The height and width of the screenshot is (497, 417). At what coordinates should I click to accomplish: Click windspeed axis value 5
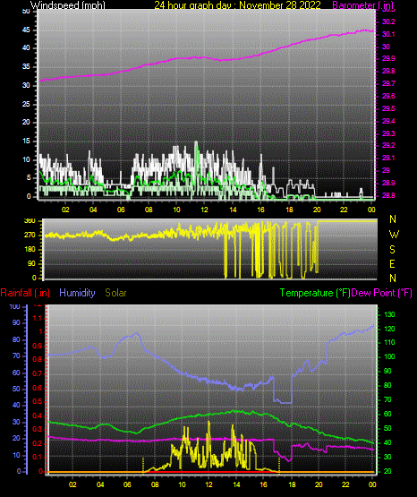(29, 178)
